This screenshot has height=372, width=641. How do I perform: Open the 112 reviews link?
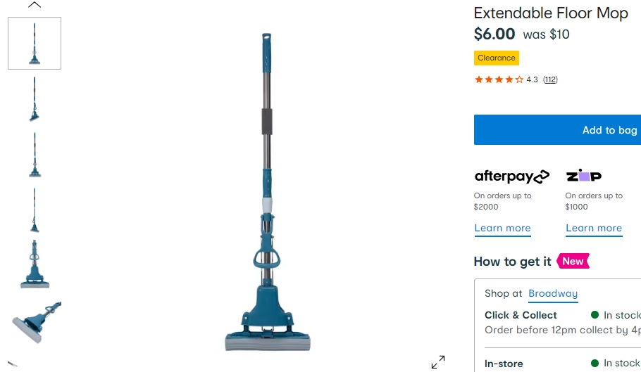click(x=550, y=79)
